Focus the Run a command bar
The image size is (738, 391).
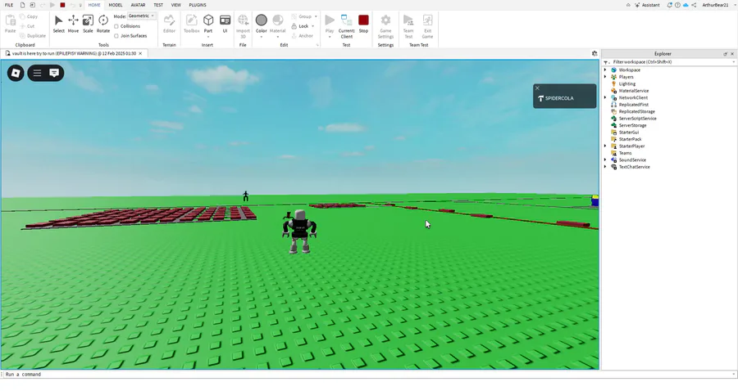click(x=367, y=374)
